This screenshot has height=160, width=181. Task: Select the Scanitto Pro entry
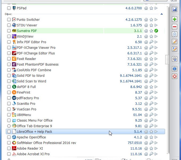point(85,104)
